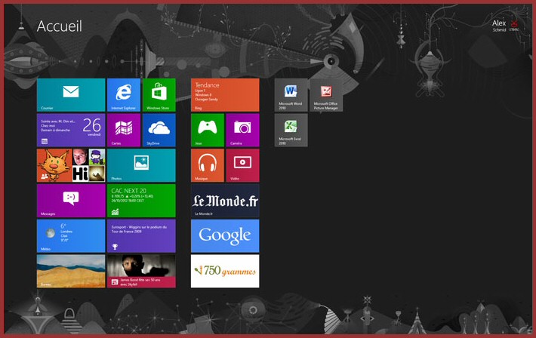Open the Vidéo tile
This screenshot has height=338, width=536.
coord(242,165)
